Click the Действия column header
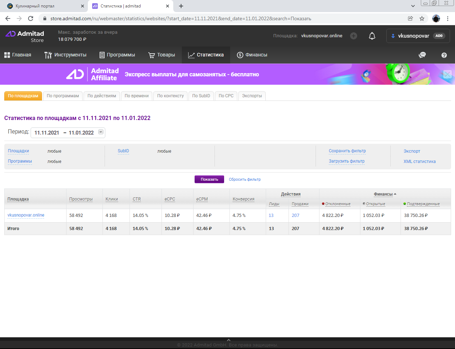The height and width of the screenshot is (349, 455). pos(291,194)
